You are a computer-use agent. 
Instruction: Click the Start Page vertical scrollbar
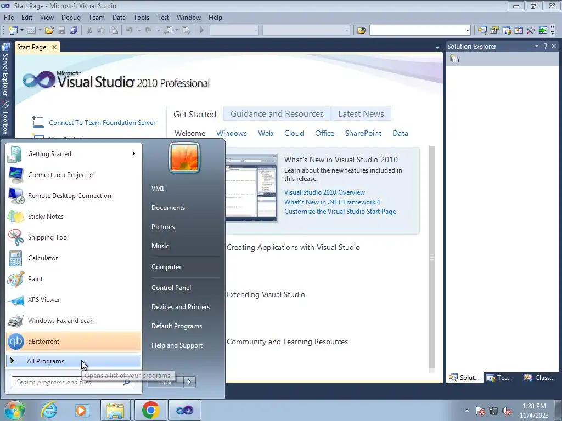(x=432, y=258)
